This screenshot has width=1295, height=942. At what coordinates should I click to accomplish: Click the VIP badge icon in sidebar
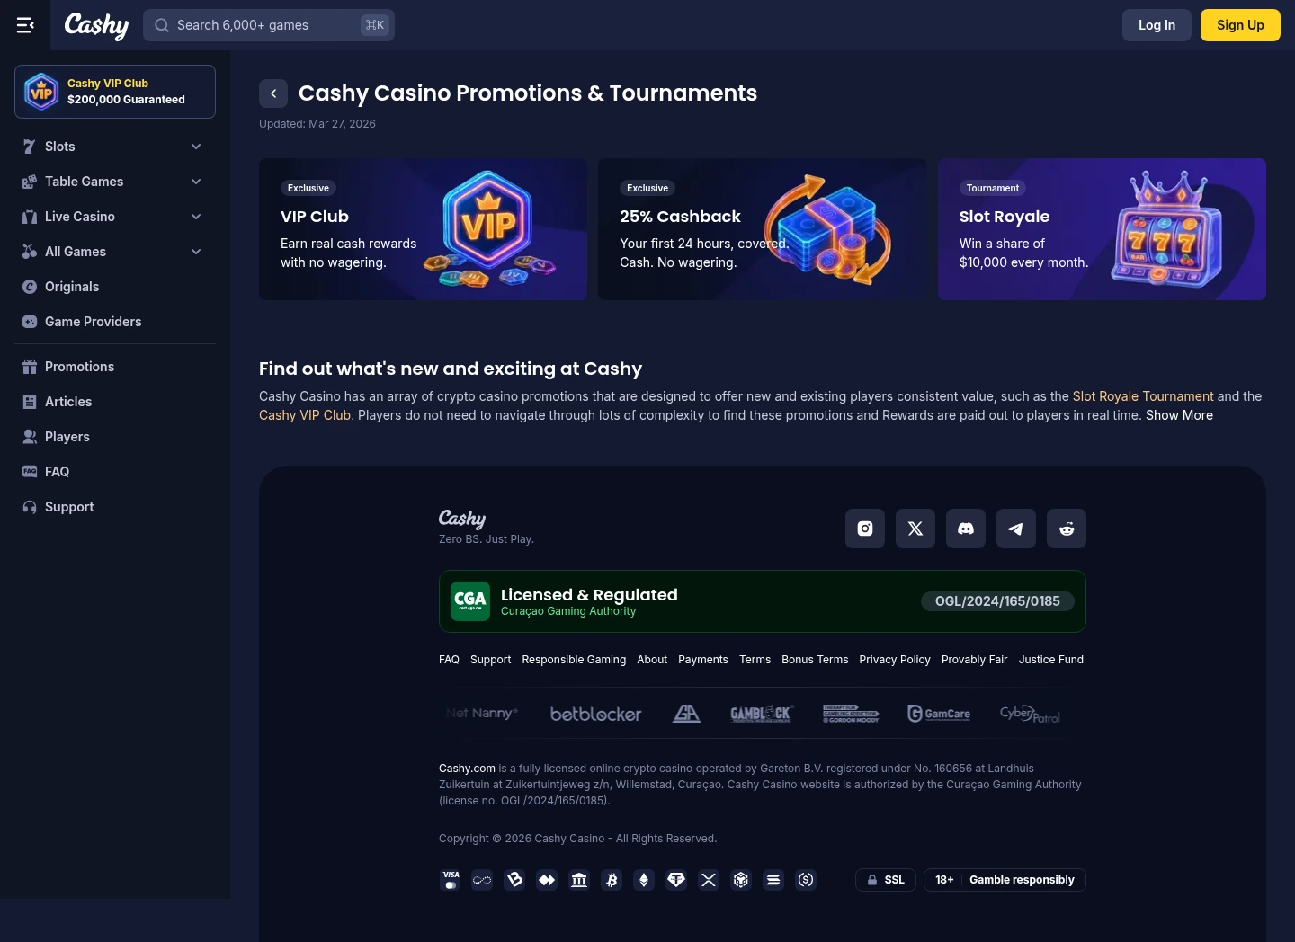tap(42, 92)
